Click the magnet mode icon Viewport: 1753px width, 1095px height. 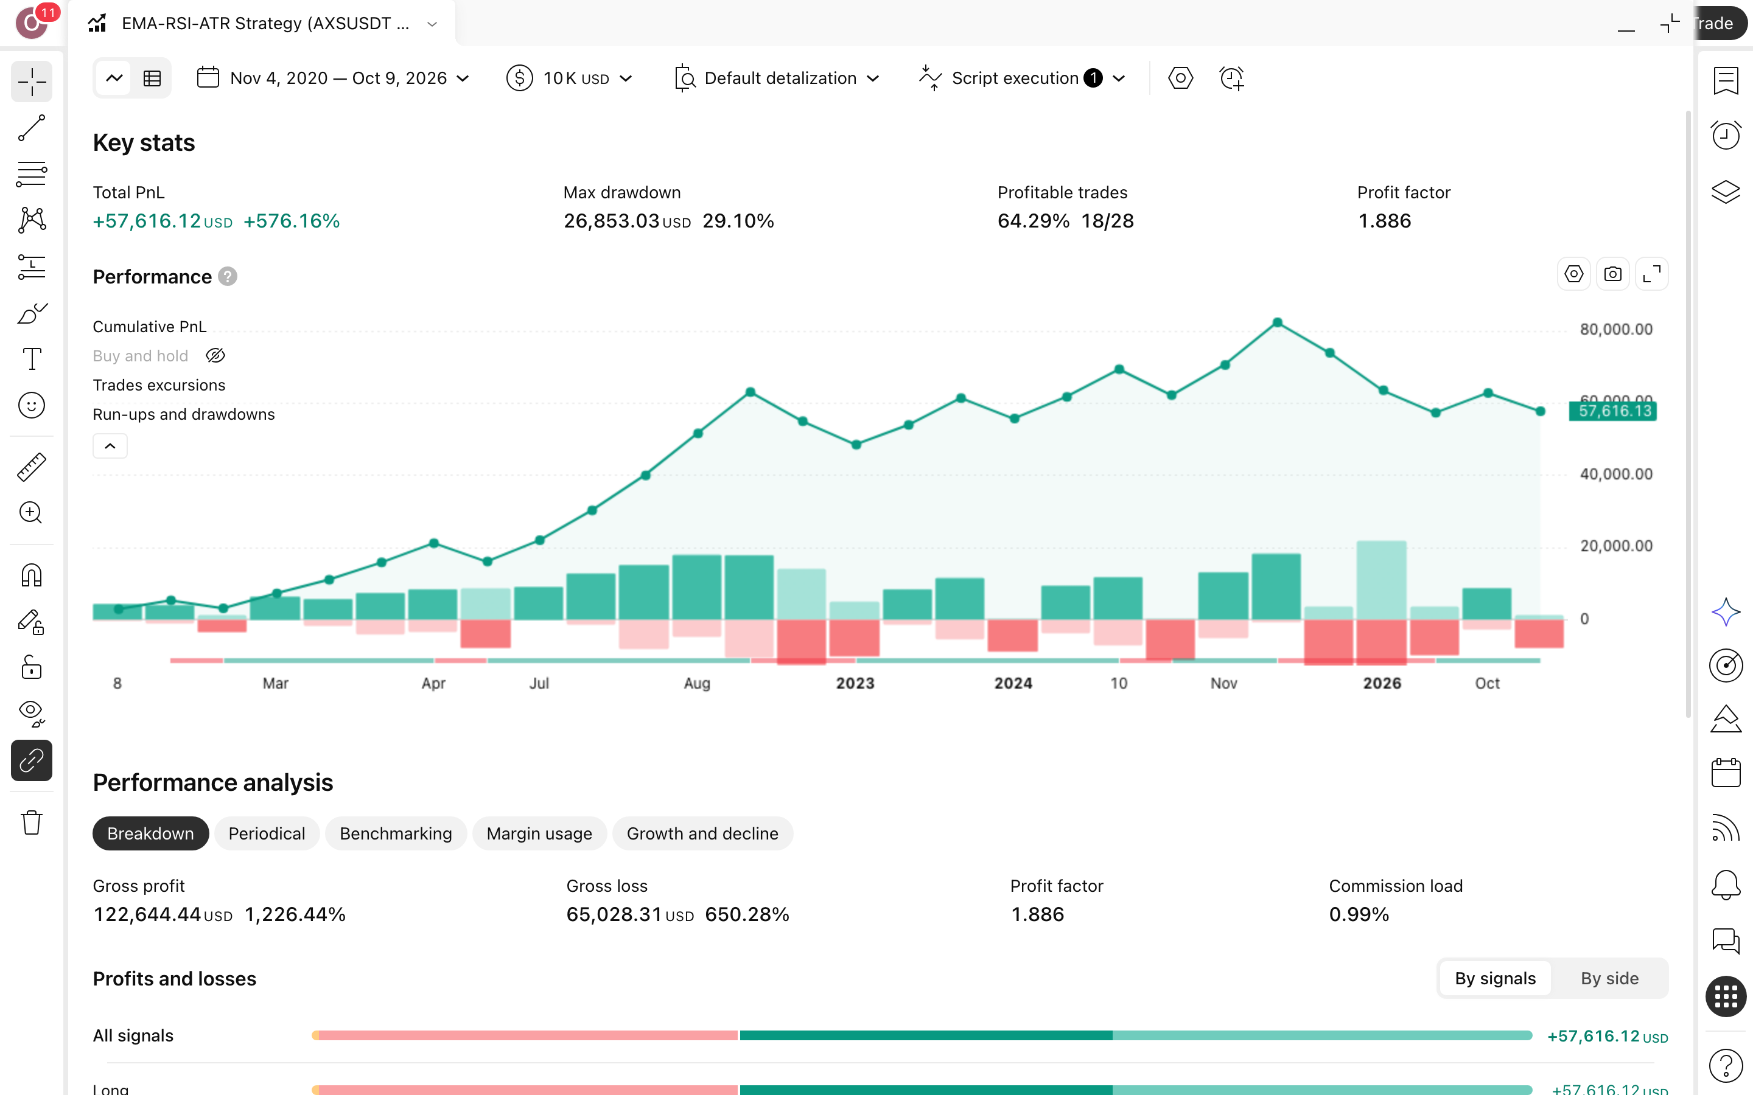pyautogui.click(x=32, y=575)
